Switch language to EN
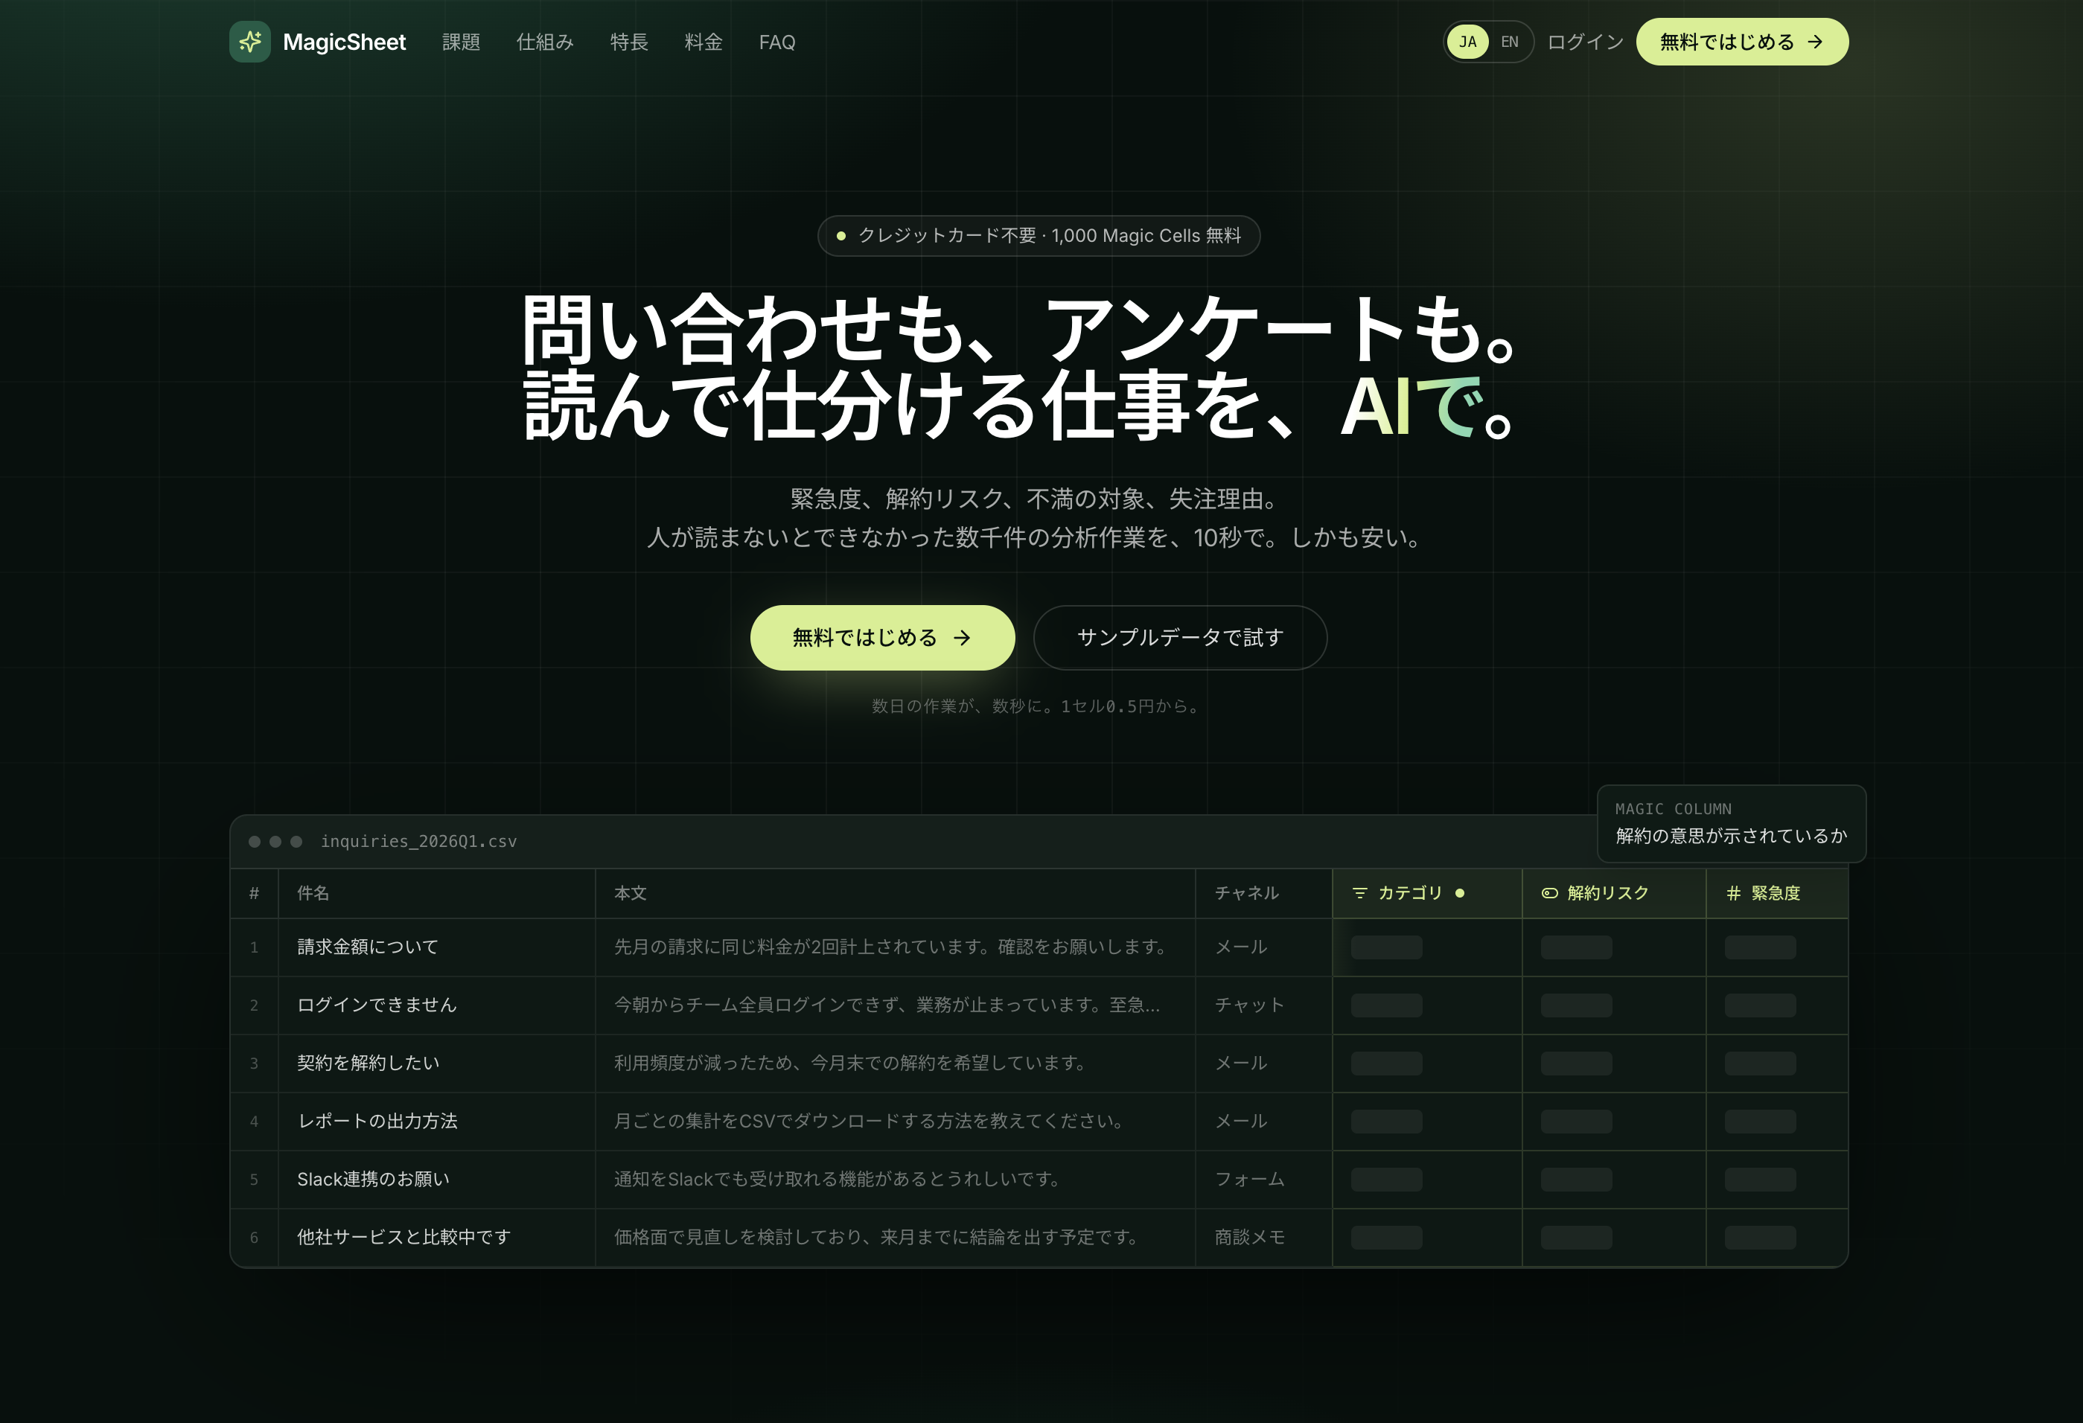2083x1423 pixels. pos(1509,42)
